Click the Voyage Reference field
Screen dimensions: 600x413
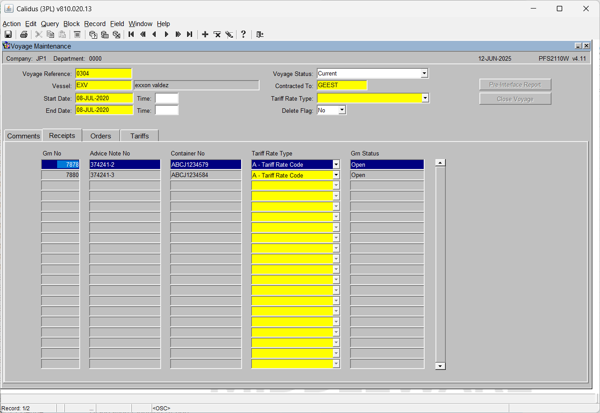point(103,73)
